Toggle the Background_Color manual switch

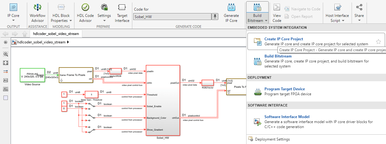pyautogui.click(x=91, y=118)
